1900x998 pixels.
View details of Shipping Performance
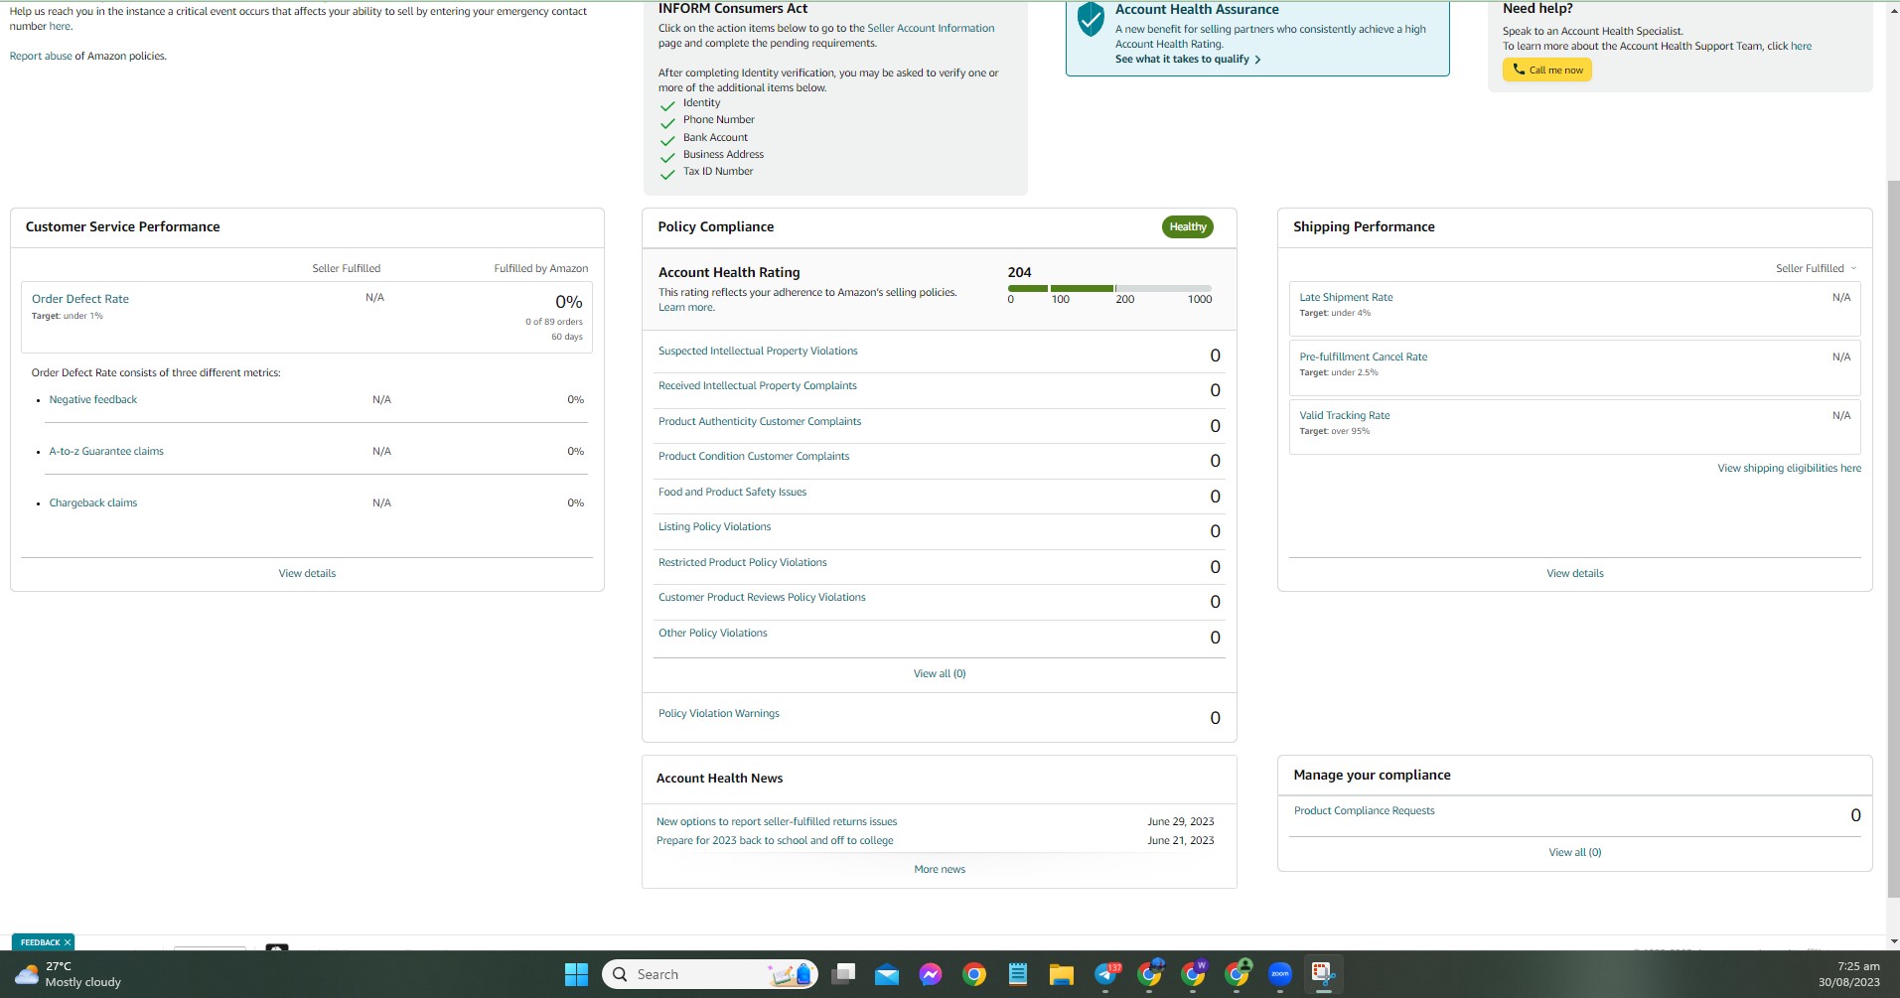1574,573
